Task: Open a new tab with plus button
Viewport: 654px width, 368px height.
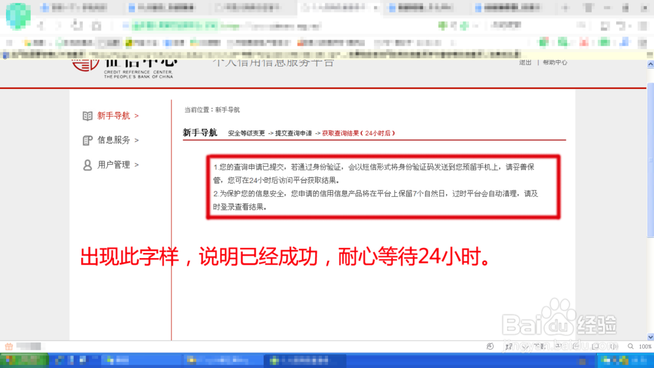Action: pyautogui.click(x=566, y=7)
